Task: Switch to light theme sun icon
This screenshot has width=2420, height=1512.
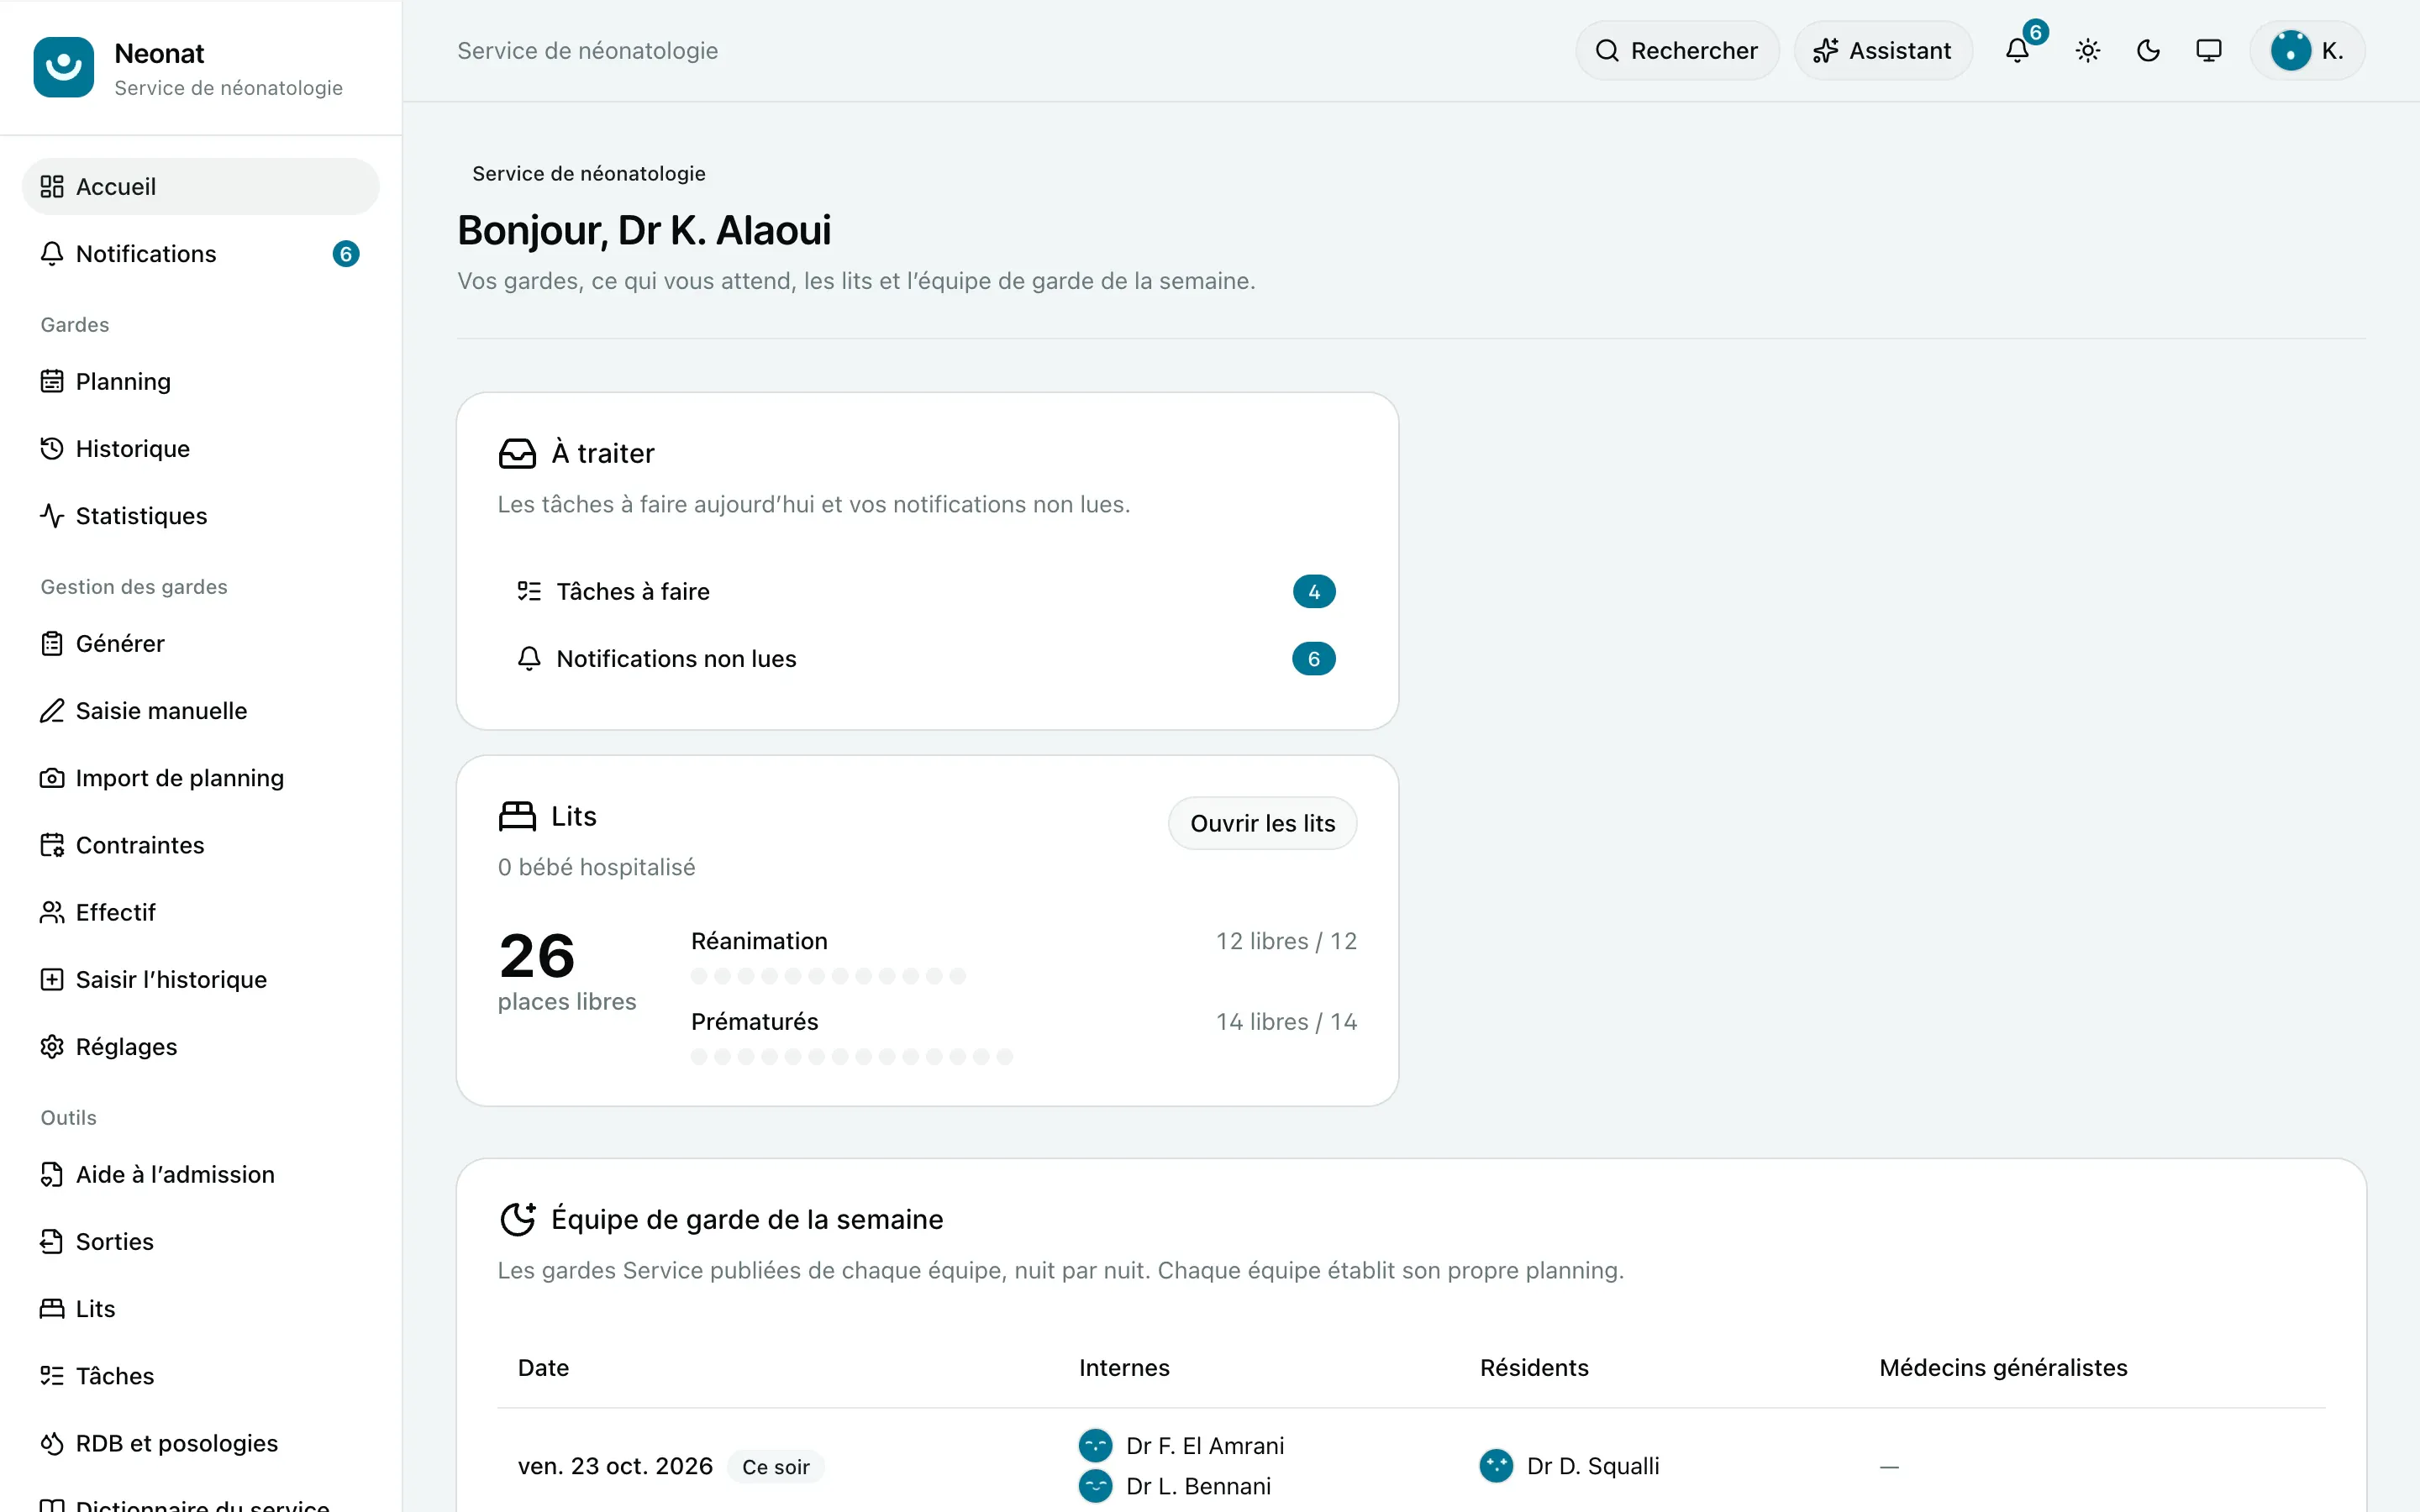Action: pyautogui.click(x=2087, y=50)
